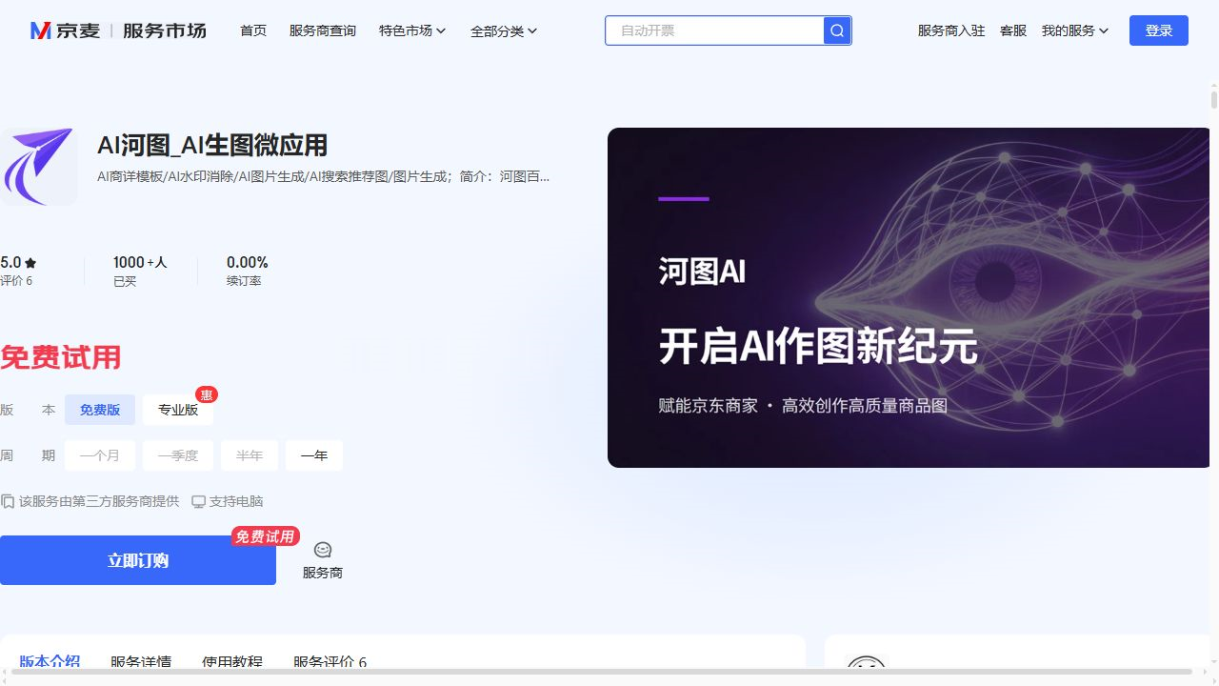Click the search magnifier button
The width and height of the screenshot is (1219, 686).
[837, 30]
